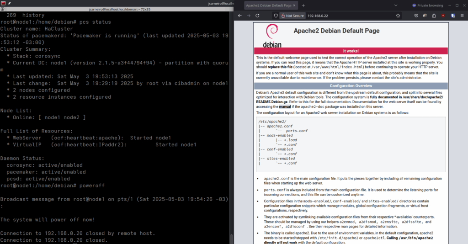Open the Firefox hamburger application menu
Viewport: 468px width, 244px height.
click(x=462, y=16)
